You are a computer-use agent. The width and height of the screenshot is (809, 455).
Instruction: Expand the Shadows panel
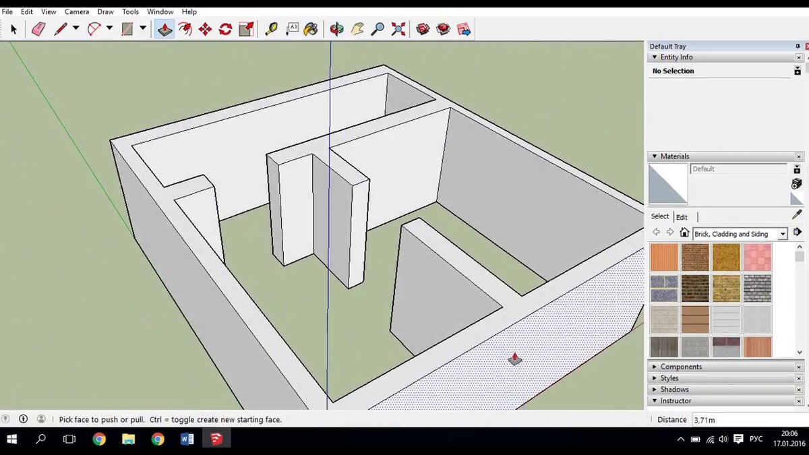[x=654, y=390]
